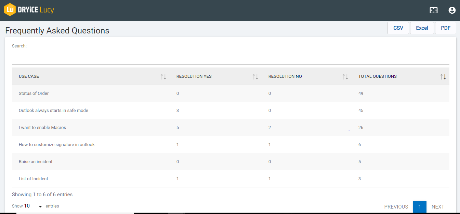The height and width of the screenshot is (214, 460).
Task: Sort by Use Case column arrows
Action: (163, 76)
